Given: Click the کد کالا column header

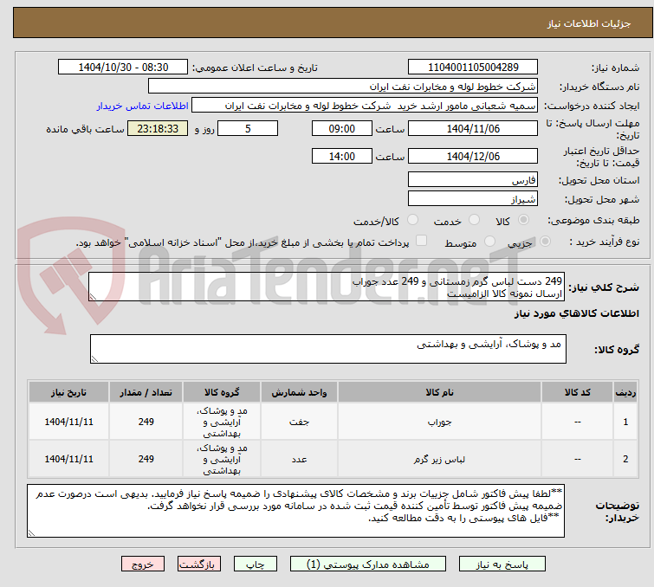Looking at the screenshot, I should pyautogui.click(x=577, y=392).
